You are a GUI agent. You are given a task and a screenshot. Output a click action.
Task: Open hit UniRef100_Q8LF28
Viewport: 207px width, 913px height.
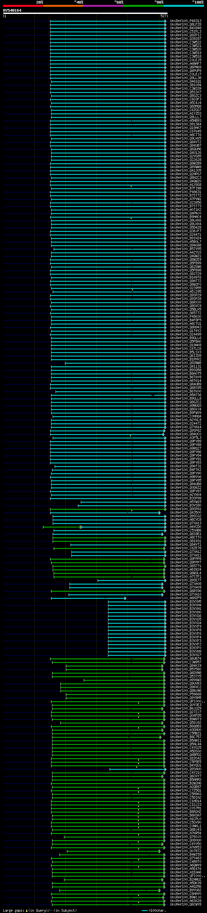pyautogui.click(x=185, y=25)
